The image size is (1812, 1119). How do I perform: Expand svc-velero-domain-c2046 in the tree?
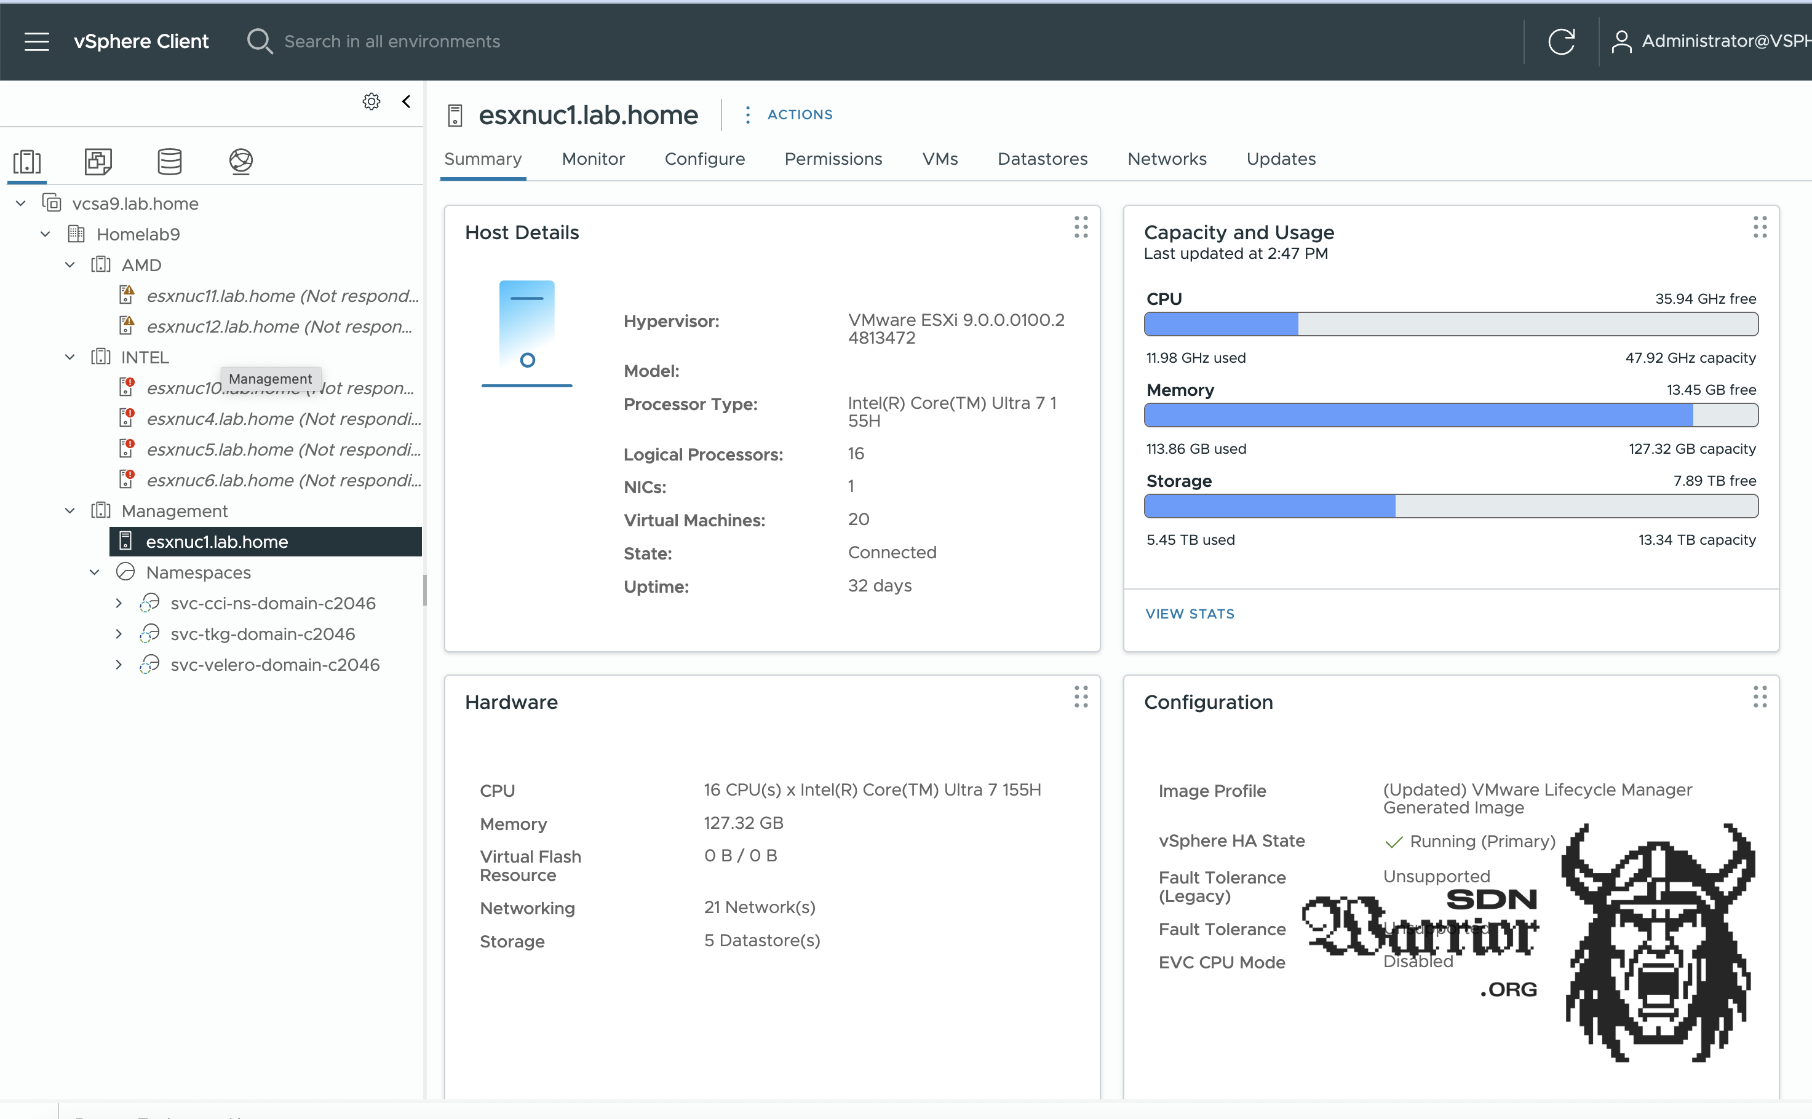click(x=119, y=664)
